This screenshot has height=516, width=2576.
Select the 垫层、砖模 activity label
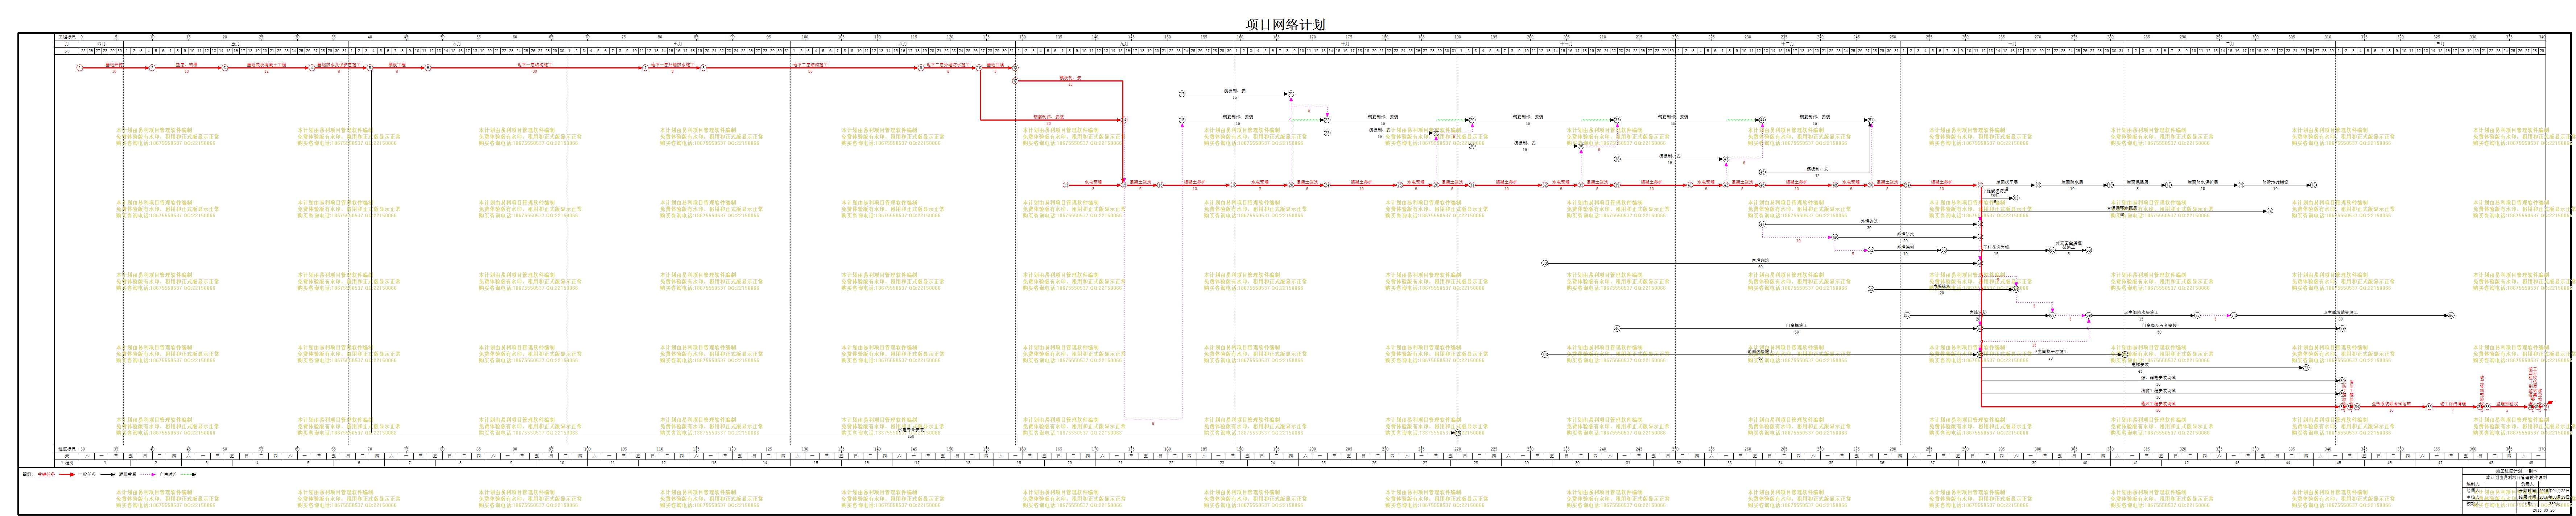tap(187, 65)
